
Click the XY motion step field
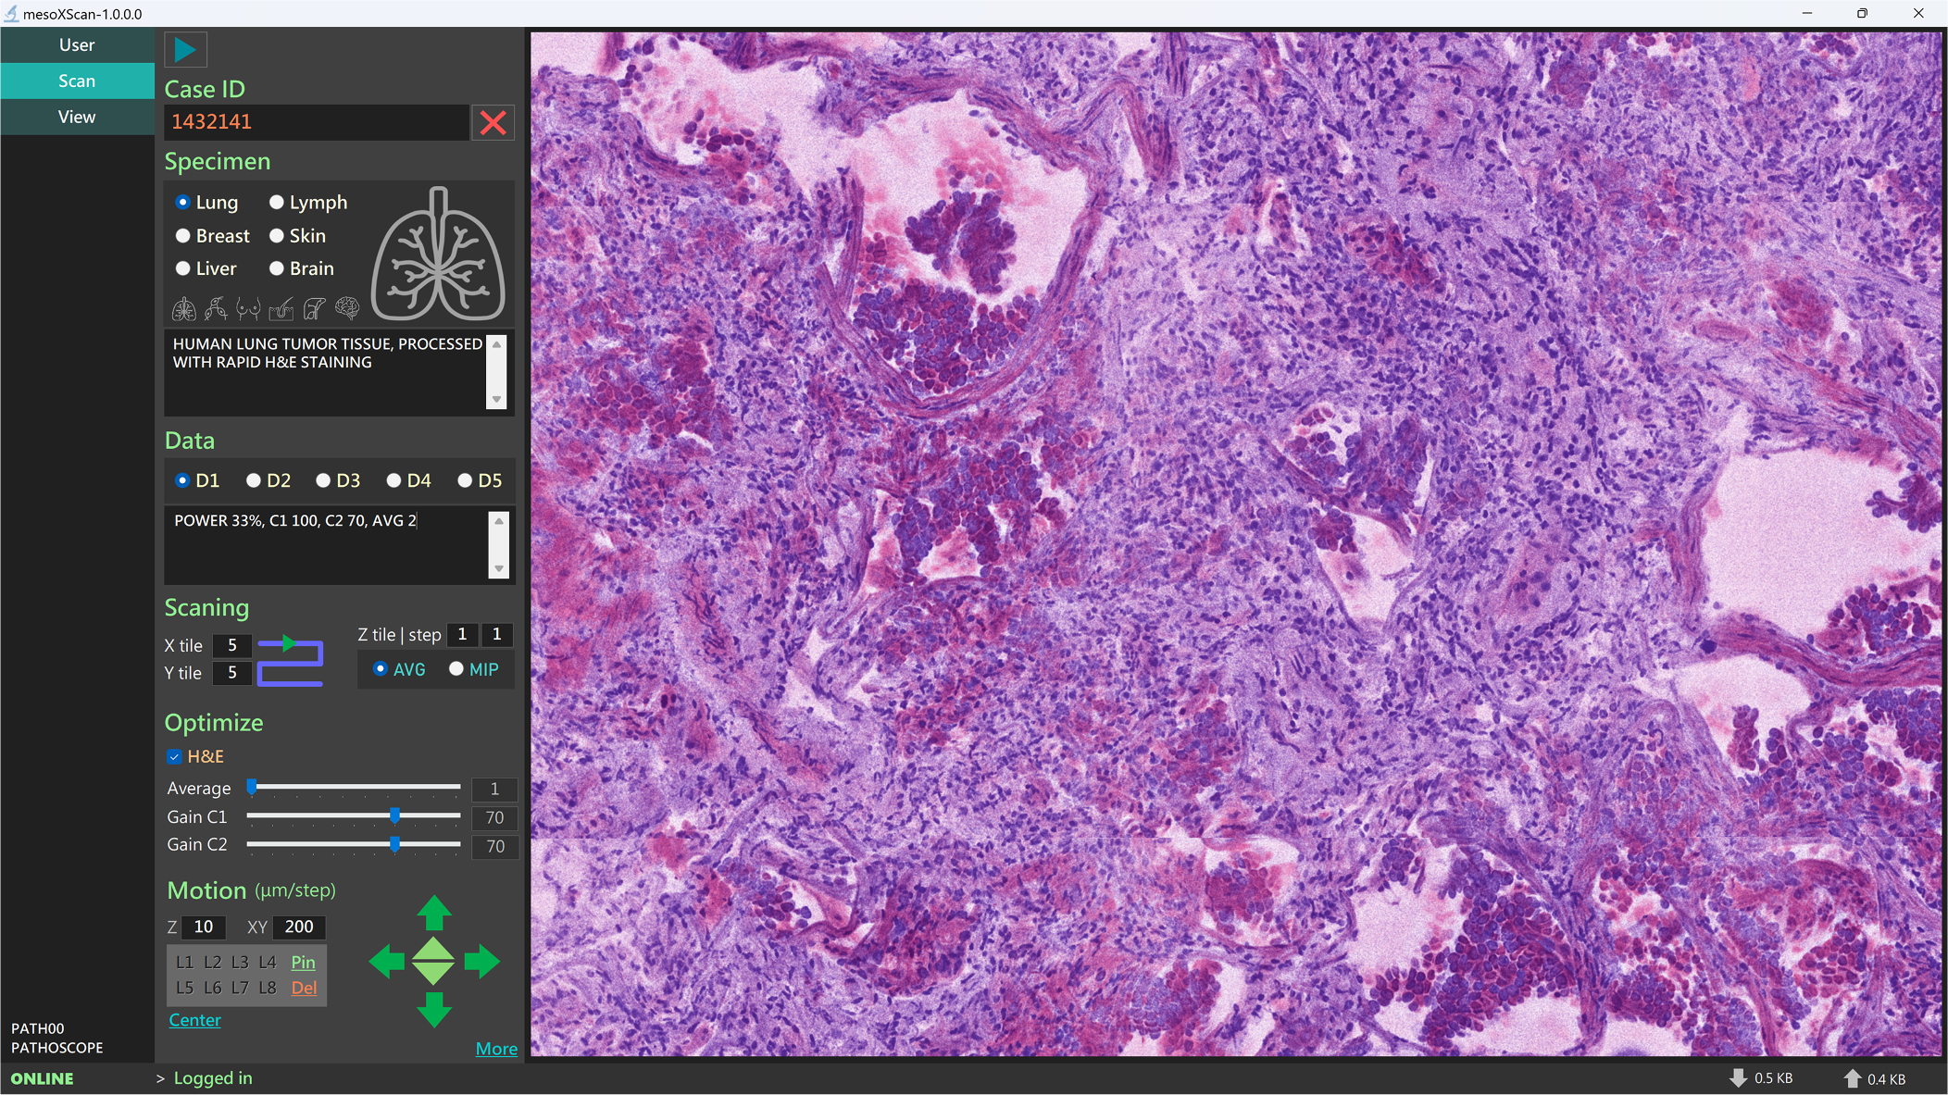pos(299,927)
